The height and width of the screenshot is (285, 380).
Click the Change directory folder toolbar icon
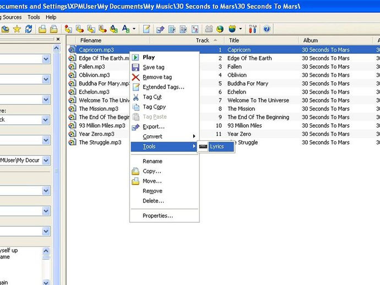[x=5, y=29]
